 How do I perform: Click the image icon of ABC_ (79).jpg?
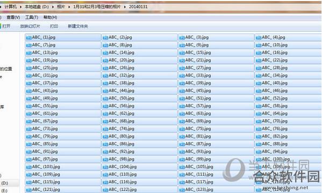[28, 137]
